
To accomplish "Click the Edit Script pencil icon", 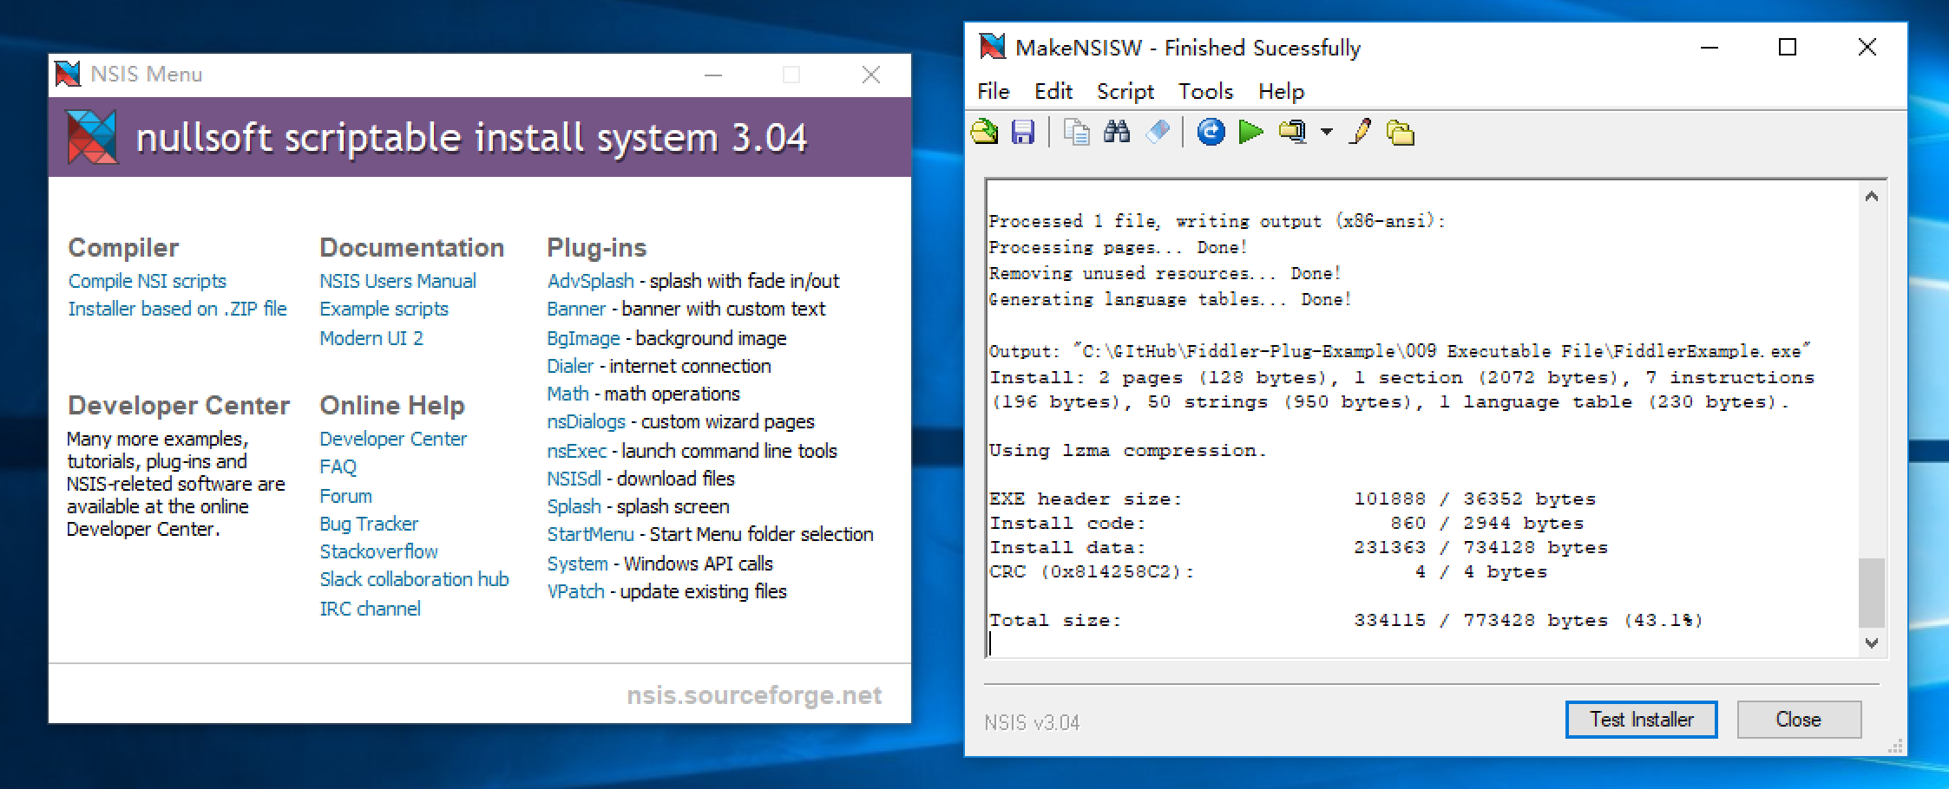I will point(1361,132).
